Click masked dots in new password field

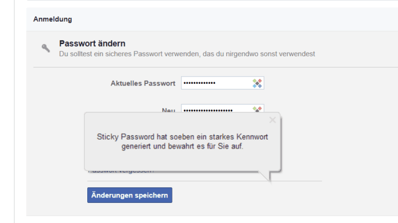point(208,110)
